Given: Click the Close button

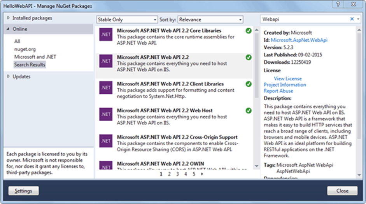Looking at the screenshot, I should (342, 191).
